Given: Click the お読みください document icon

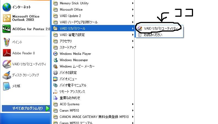Looking at the screenshot, I should pyautogui.click(x=139, y=35).
